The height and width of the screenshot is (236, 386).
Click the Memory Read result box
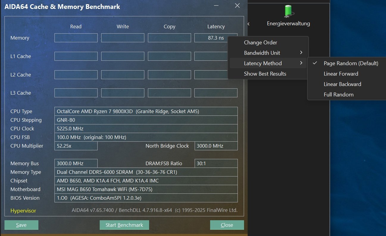point(76,38)
